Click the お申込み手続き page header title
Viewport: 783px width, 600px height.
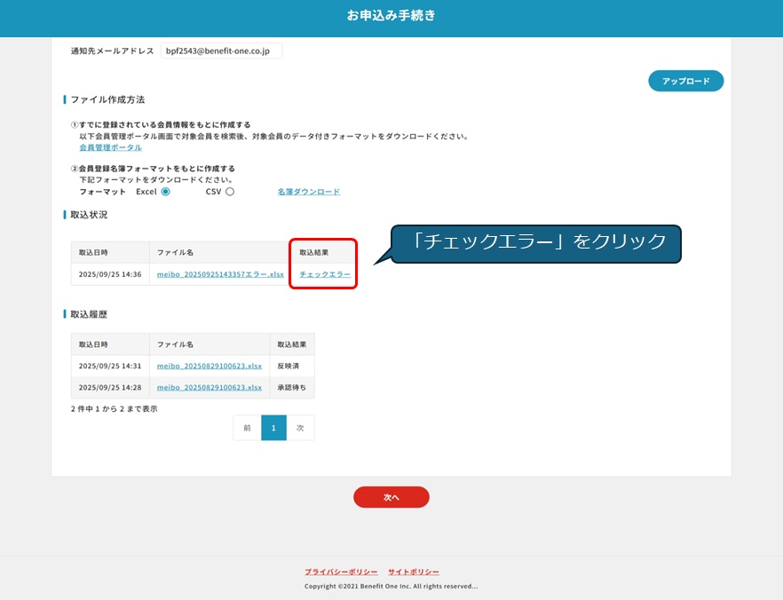(x=391, y=16)
